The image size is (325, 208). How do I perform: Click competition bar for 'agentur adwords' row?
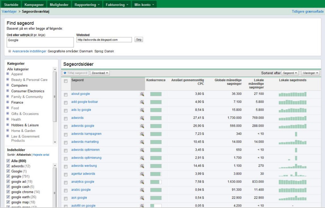(156, 174)
